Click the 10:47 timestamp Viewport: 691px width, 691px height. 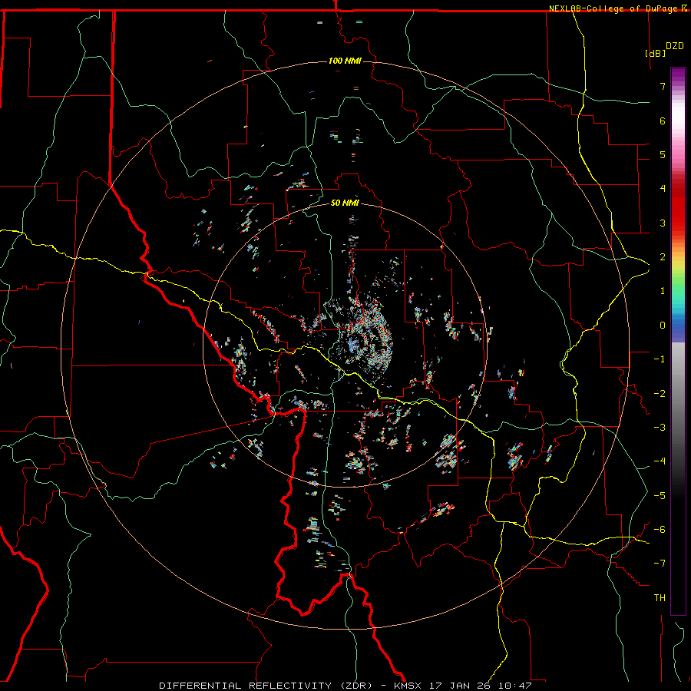[x=515, y=686]
